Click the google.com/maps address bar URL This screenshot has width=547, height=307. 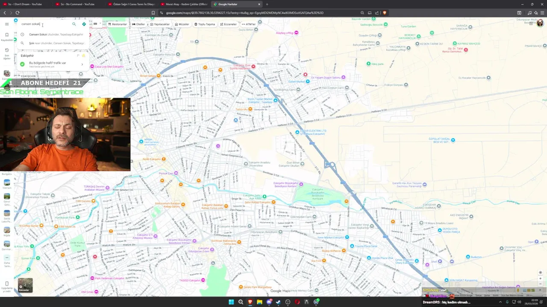tap(245, 13)
